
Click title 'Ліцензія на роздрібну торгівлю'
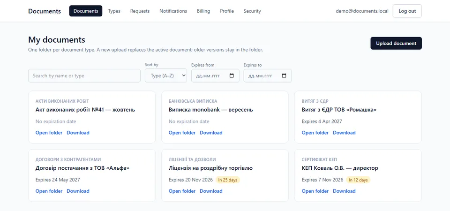point(210,168)
